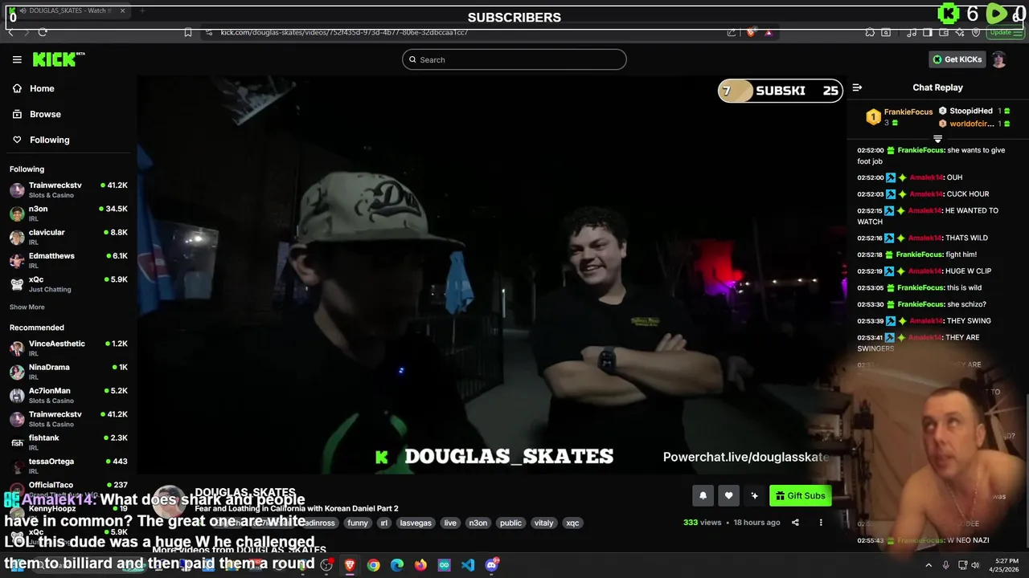Open Following in the sidebar

68,140
